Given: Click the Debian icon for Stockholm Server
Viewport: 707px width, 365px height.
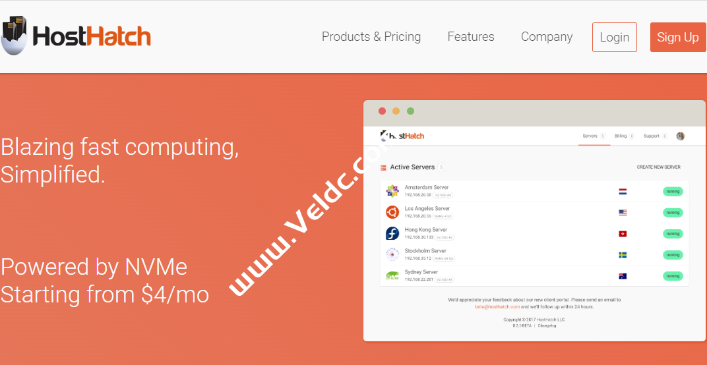Looking at the screenshot, I should point(392,254).
